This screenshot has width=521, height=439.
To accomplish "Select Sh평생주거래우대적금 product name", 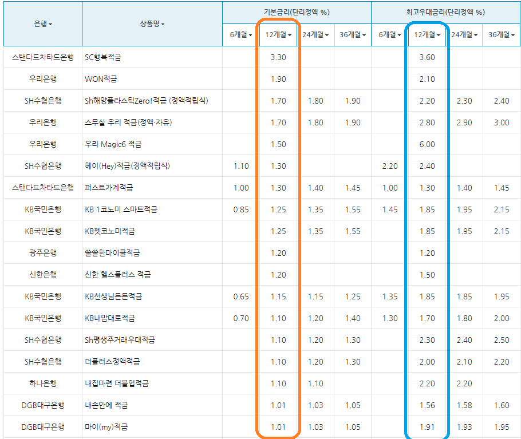I will tap(120, 340).
